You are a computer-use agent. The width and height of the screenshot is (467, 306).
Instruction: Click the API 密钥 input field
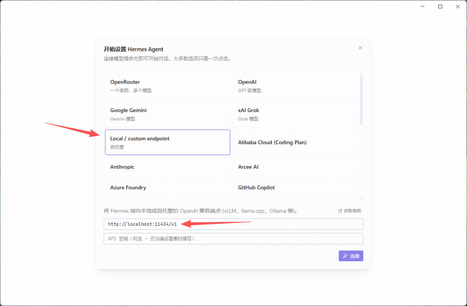pos(233,239)
